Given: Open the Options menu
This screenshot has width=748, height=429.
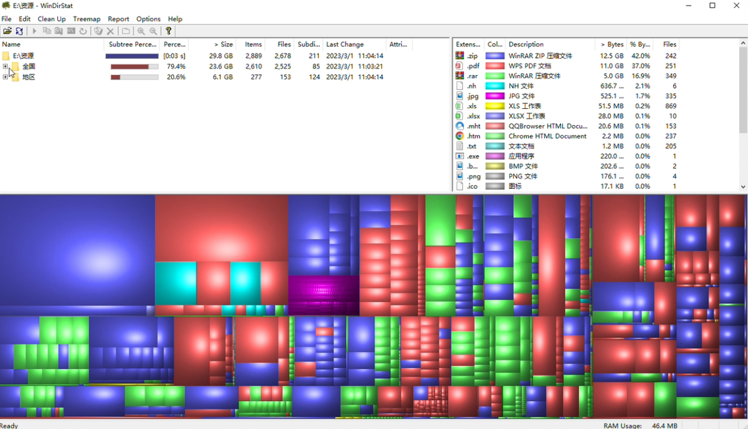Looking at the screenshot, I should click(x=148, y=19).
